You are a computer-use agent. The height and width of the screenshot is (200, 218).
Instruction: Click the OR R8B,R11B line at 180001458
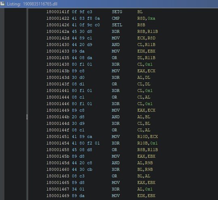(102, 150)
